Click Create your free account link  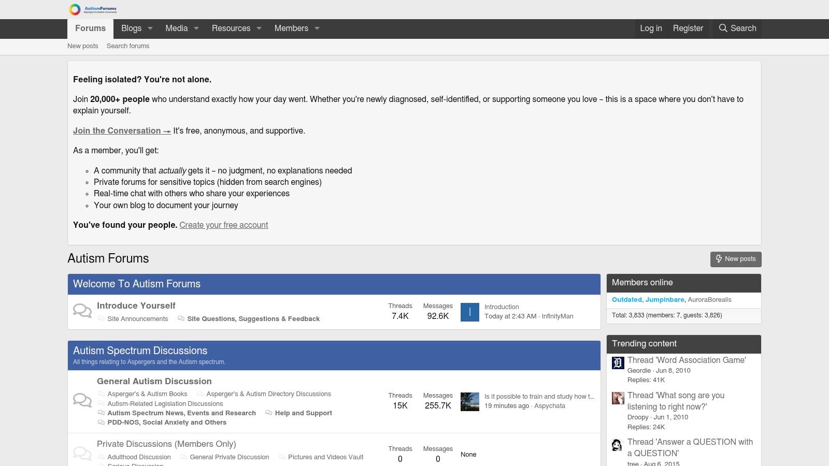tap(224, 225)
